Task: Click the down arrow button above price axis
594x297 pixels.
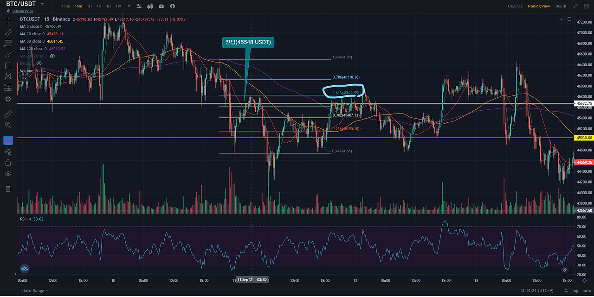Action: [x=562, y=19]
